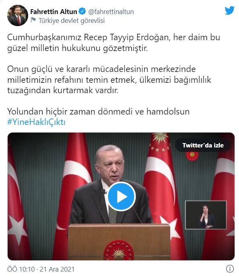Open the #YineHaklıÇıktı hashtag
This screenshot has height=276, width=239.
point(37,122)
